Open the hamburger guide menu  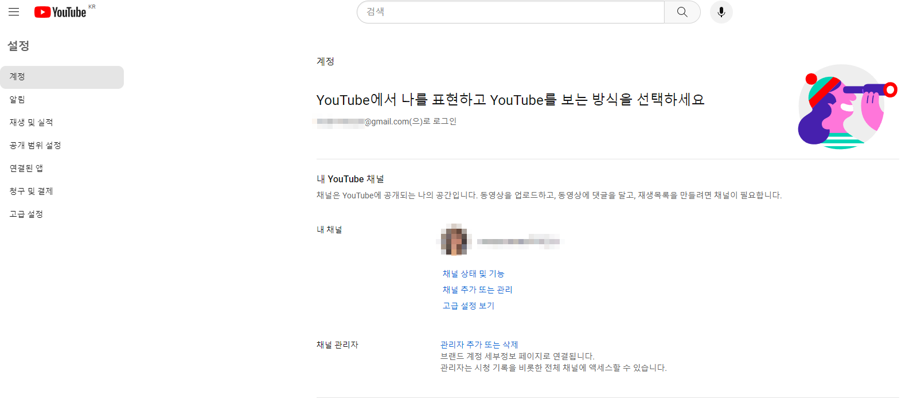[14, 12]
